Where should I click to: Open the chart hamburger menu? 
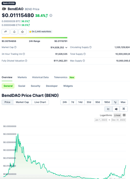[x=124, y=115]
